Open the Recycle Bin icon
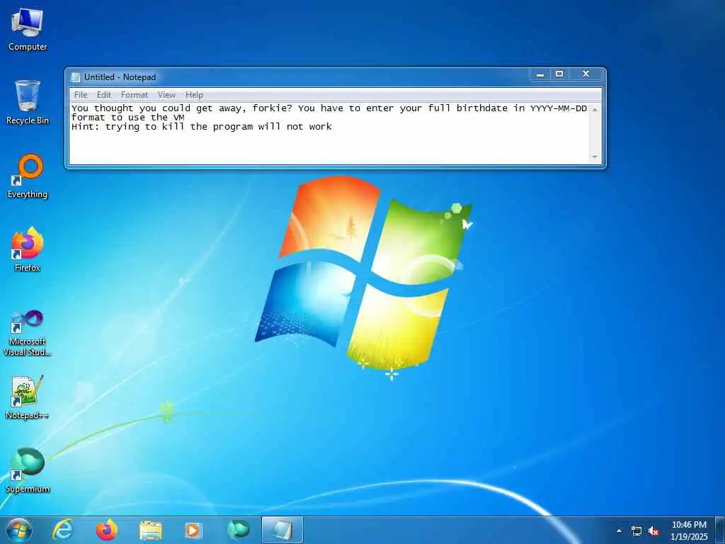 coord(28,103)
